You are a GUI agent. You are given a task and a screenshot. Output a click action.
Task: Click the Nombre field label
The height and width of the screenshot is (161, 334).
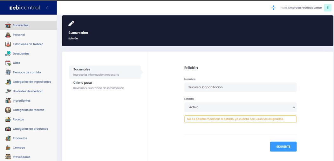click(190, 79)
